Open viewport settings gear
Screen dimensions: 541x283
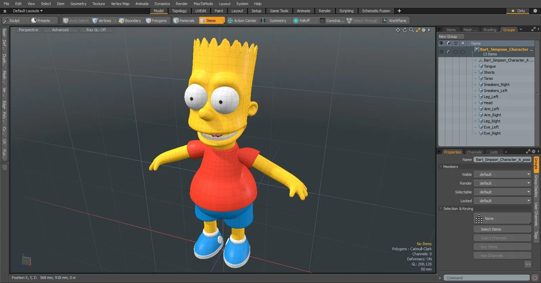pos(424,30)
